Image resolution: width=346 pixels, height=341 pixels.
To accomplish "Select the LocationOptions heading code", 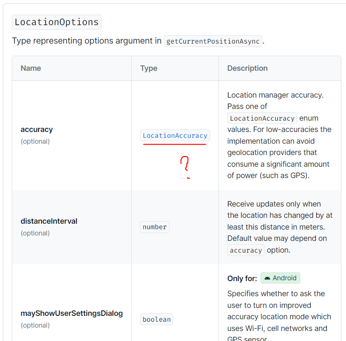I will click(57, 22).
